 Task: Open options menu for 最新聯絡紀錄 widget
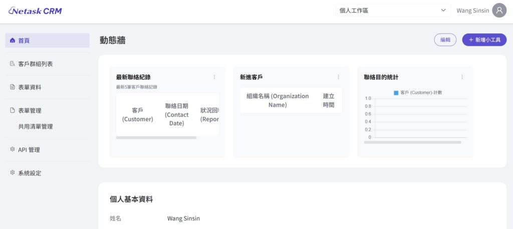click(214, 77)
